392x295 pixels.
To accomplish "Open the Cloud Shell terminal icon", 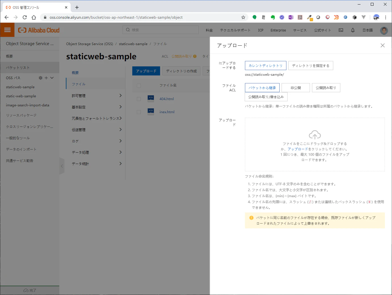I will coord(341,30).
